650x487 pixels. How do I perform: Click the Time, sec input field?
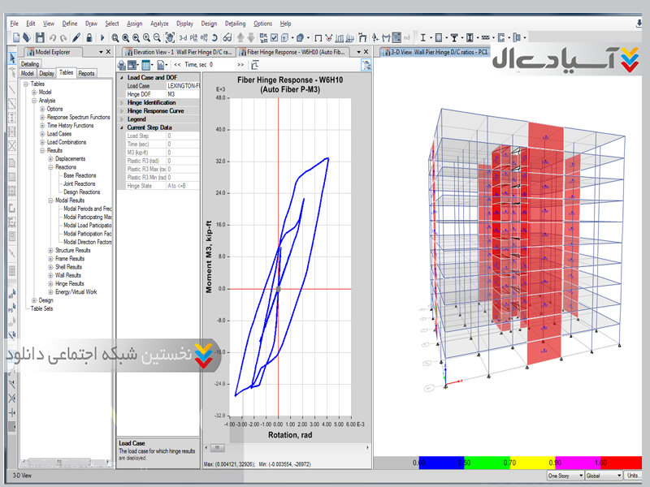(x=219, y=64)
